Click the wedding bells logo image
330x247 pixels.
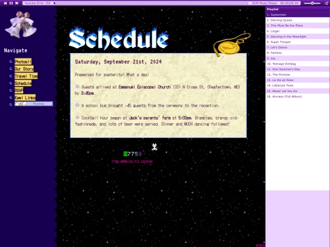21,25
